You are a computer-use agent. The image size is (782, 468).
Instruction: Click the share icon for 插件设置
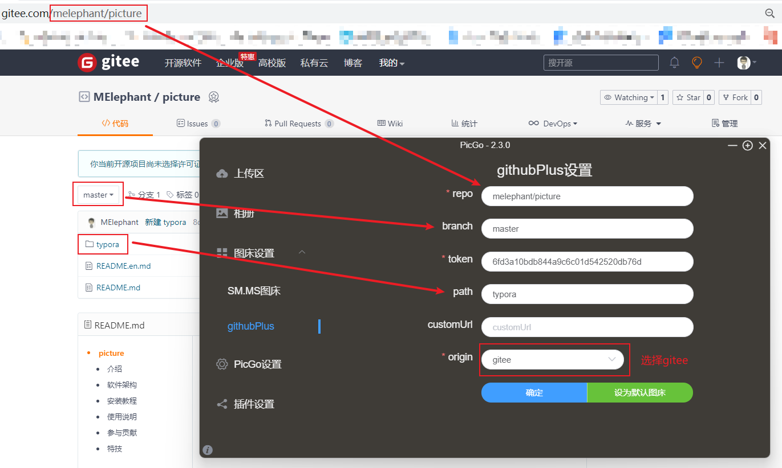tap(222, 404)
